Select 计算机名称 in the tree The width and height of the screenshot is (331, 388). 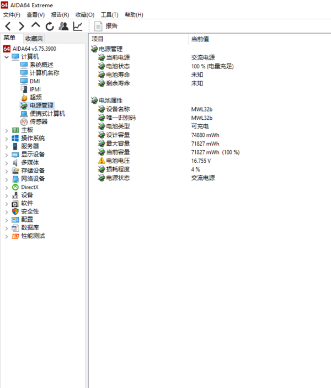(45, 73)
